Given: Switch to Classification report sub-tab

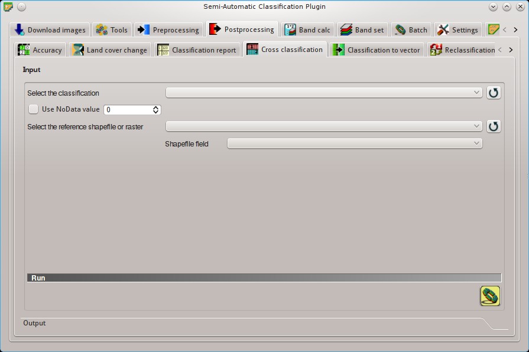Looking at the screenshot, I should 197,50.
